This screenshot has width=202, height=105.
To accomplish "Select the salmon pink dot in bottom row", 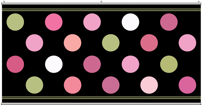I will [73, 85].
